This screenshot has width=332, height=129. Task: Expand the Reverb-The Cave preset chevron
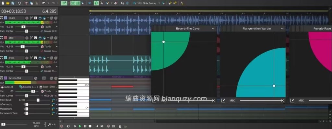(x=213, y=29)
